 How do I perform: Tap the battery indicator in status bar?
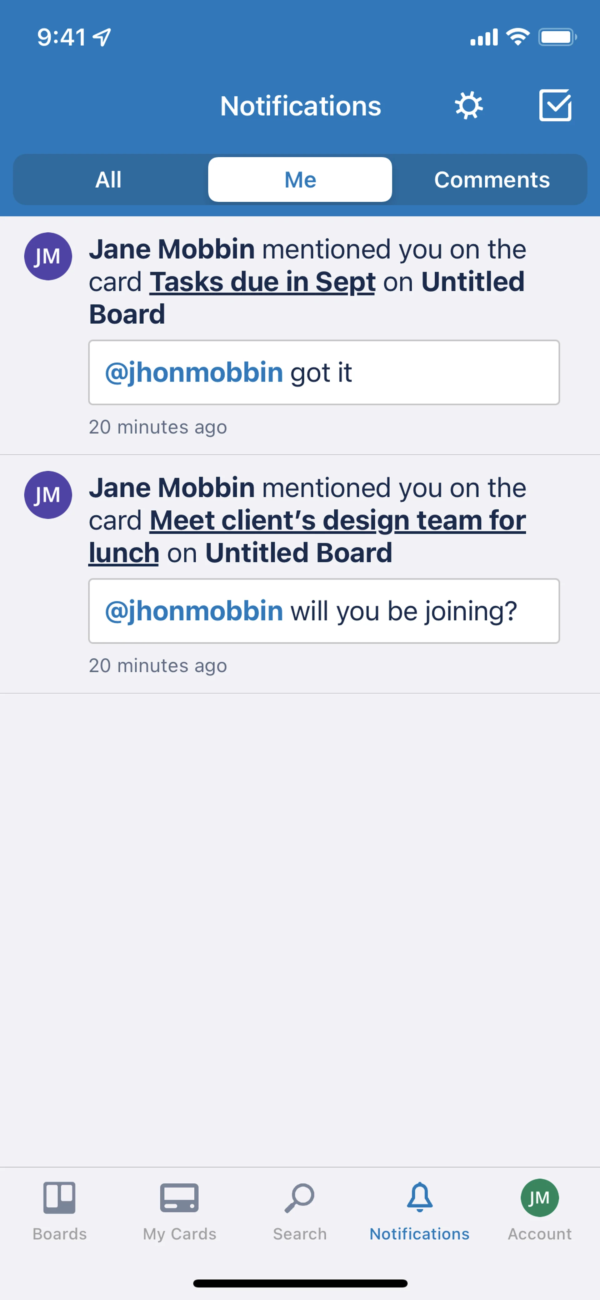pos(557,37)
